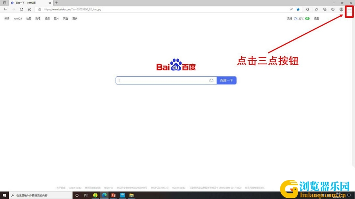Viewport: 355px width, 199px height.
Task: Open Baidu 设置 (settings) menu
Action: (316, 18)
